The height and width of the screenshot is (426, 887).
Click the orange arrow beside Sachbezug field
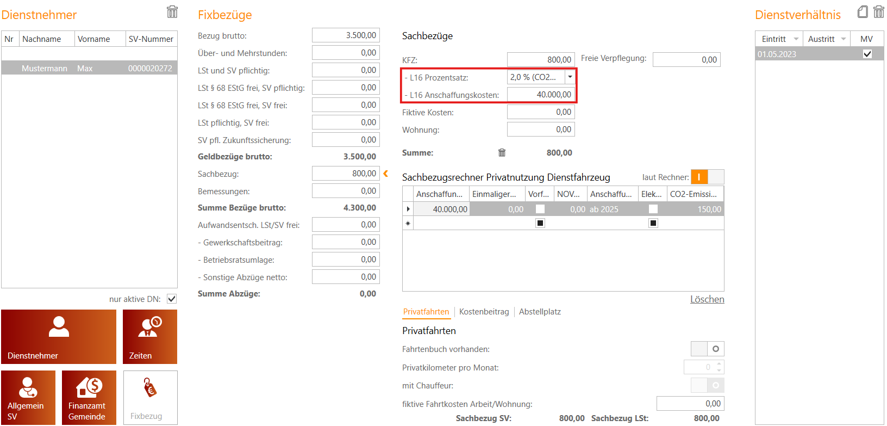click(x=386, y=174)
